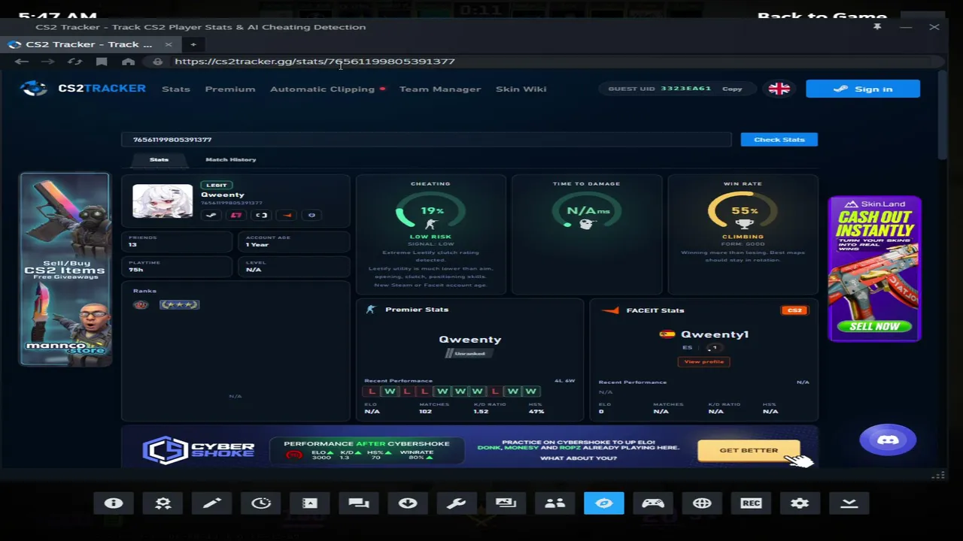Screen dimensions: 963x541
Task: Open Automatic Clipping in the navigation
Action: (x=322, y=89)
